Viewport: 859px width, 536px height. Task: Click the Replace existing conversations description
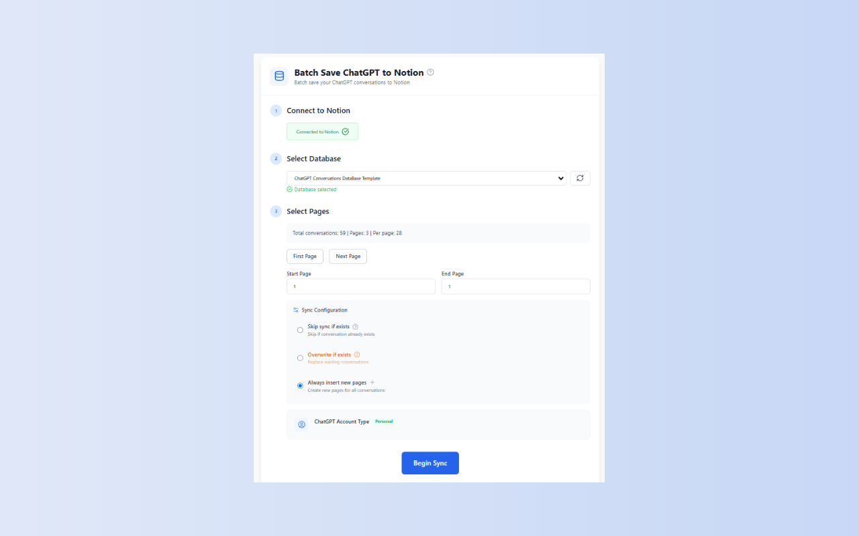click(x=338, y=362)
